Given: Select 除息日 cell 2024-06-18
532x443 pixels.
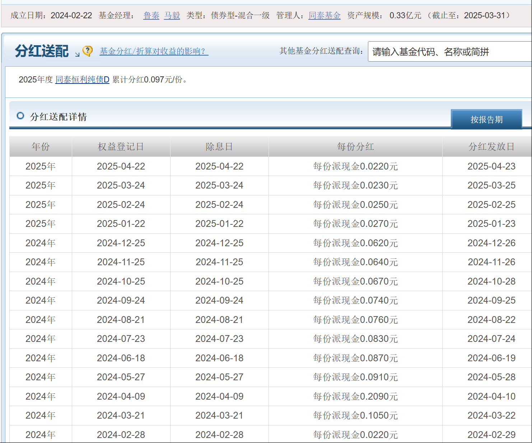Looking at the screenshot, I should tap(219, 358).
